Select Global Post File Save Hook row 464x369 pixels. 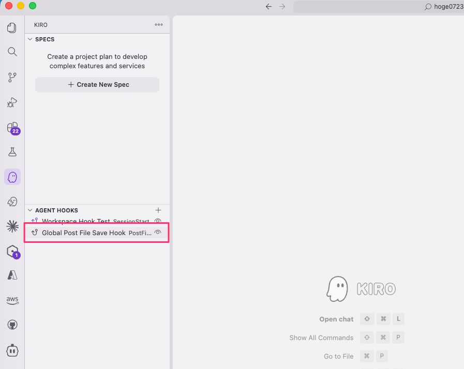[x=96, y=233]
